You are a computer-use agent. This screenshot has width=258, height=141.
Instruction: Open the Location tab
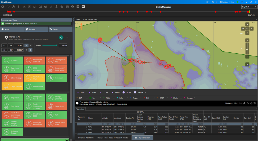36,29
